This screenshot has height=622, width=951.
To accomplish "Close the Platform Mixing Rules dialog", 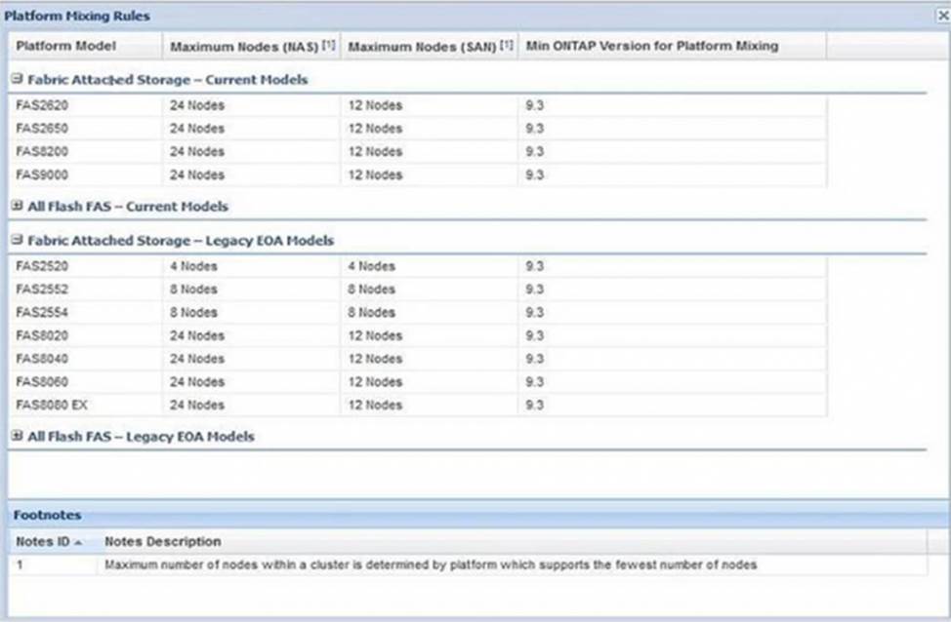I will (940, 17).
